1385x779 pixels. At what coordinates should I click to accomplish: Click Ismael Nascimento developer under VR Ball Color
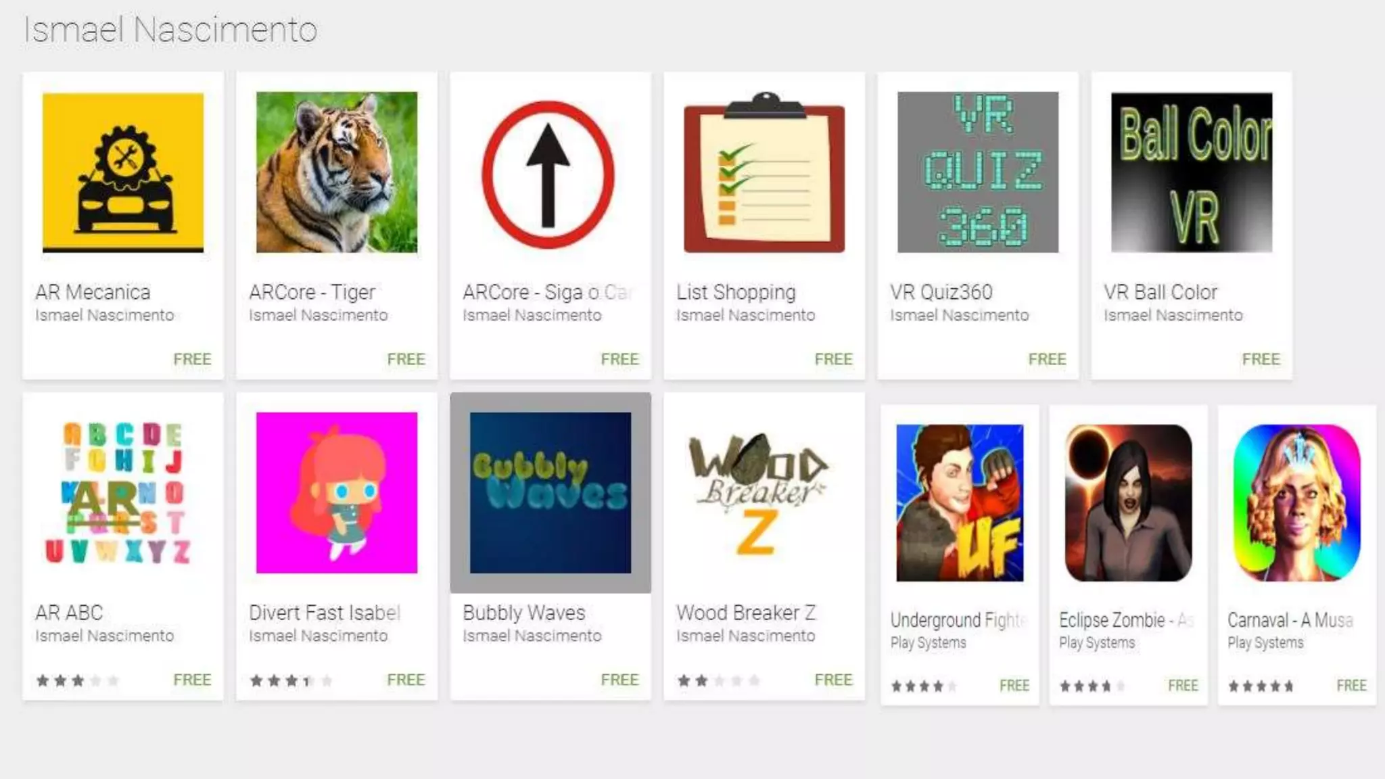[1173, 315]
